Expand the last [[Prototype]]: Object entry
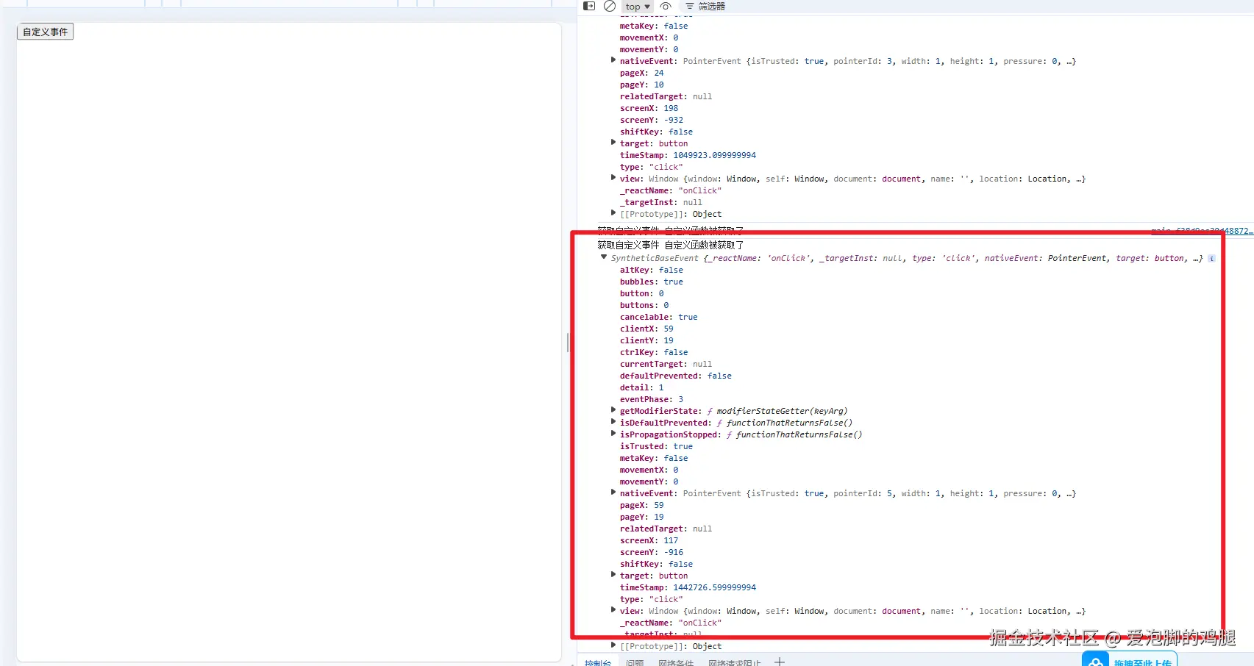The height and width of the screenshot is (666, 1254). point(613,645)
